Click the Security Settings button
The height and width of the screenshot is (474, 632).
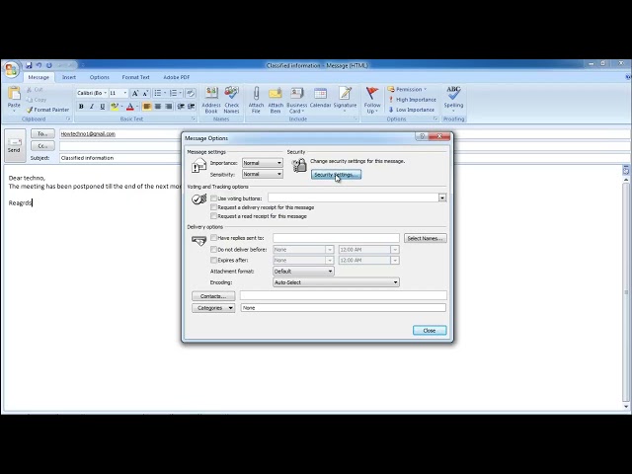click(336, 175)
